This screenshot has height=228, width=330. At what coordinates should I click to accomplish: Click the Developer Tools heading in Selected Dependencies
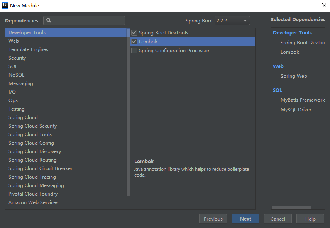292,33
